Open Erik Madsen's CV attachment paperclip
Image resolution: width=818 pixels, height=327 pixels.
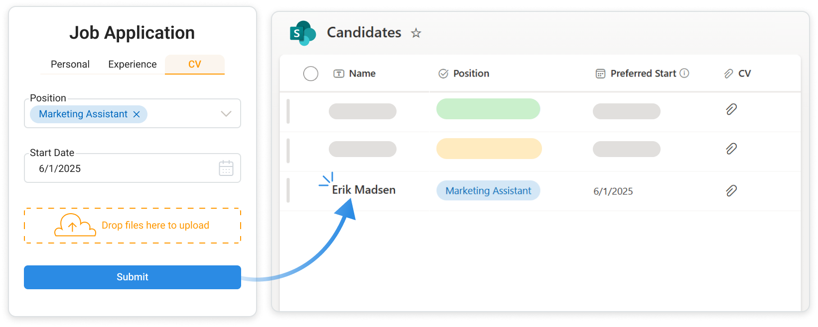[731, 191]
